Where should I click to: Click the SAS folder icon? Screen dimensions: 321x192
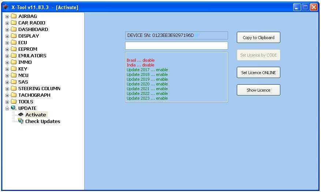14,82
